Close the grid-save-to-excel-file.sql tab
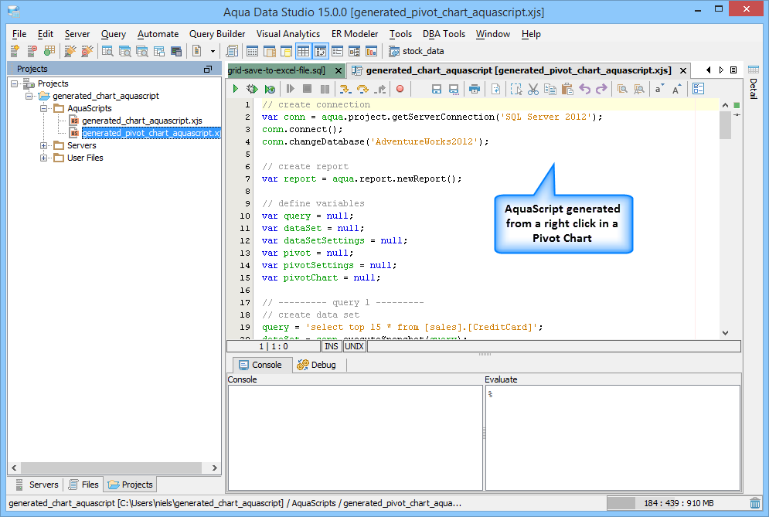This screenshot has height=517, width=769. 338,70
